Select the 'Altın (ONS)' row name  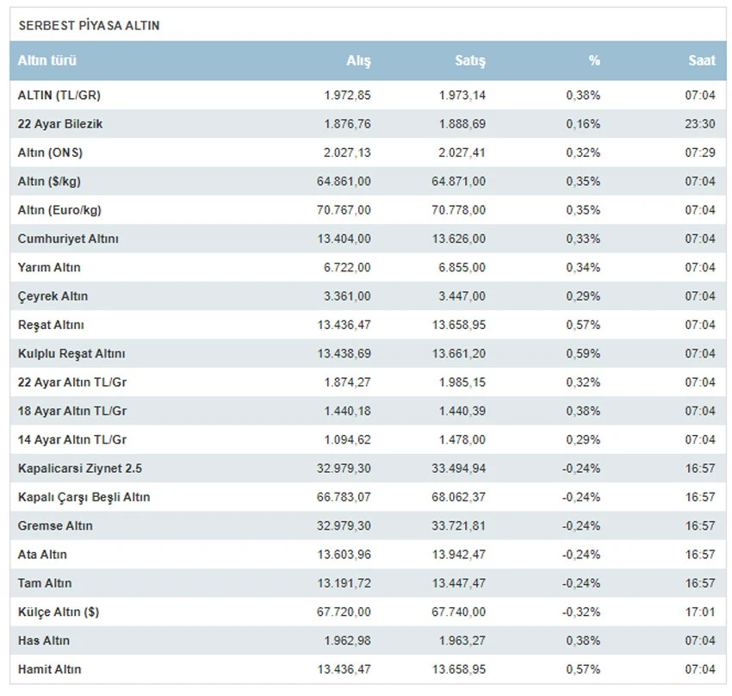50,152
